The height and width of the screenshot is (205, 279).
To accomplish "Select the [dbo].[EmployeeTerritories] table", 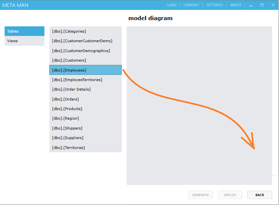I will click(86, 80).
